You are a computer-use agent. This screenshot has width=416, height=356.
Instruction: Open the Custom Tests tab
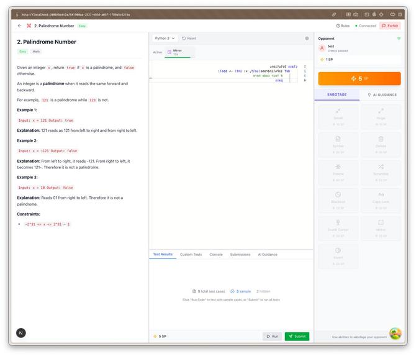tap(191, 255)
